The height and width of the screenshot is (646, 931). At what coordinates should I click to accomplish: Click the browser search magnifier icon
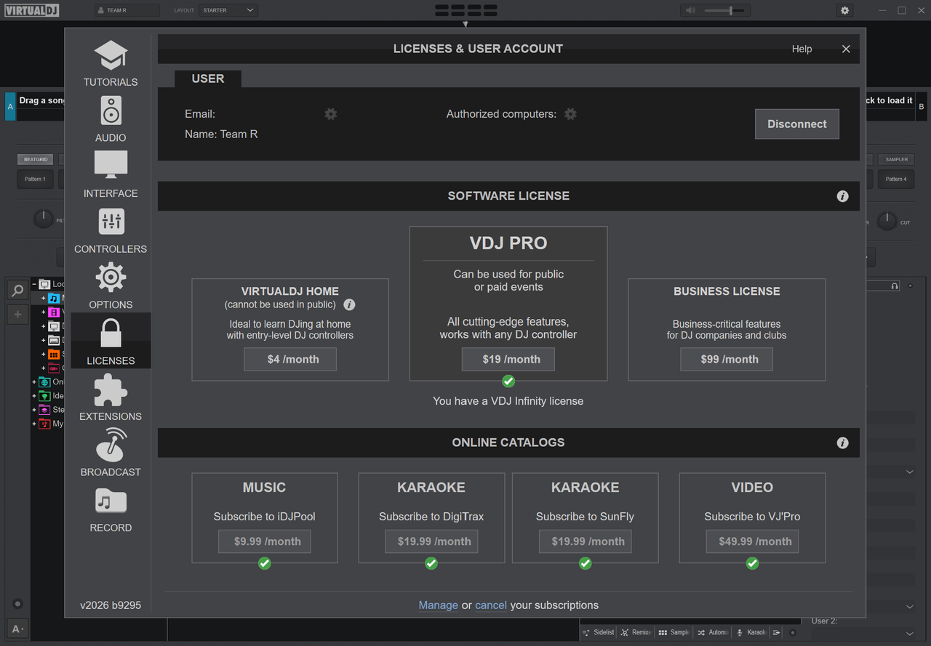tap(17, 291)
